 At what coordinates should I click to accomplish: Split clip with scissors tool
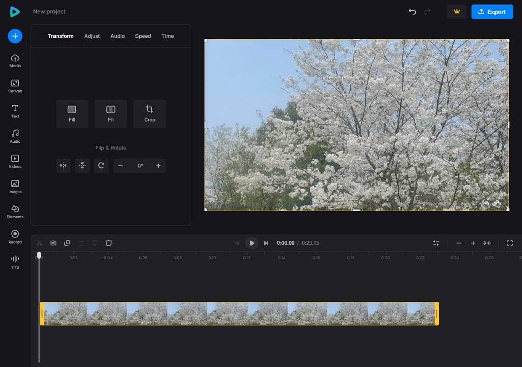point(39,243)
